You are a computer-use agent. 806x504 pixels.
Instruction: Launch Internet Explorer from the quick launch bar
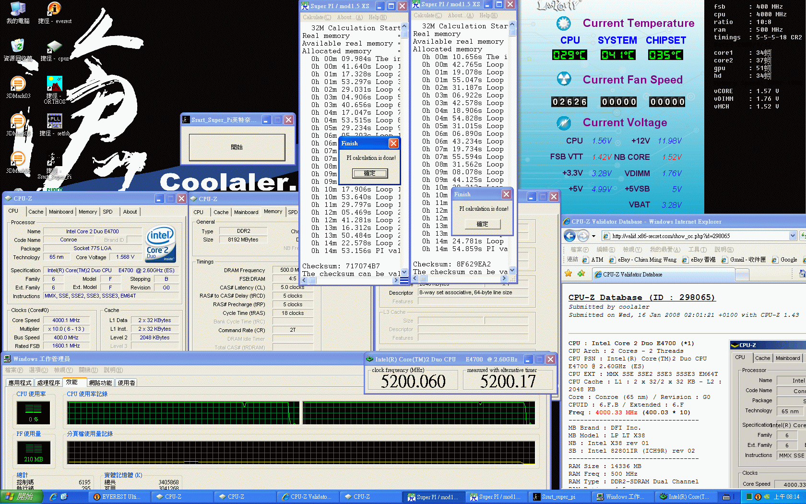coord(53,497)
